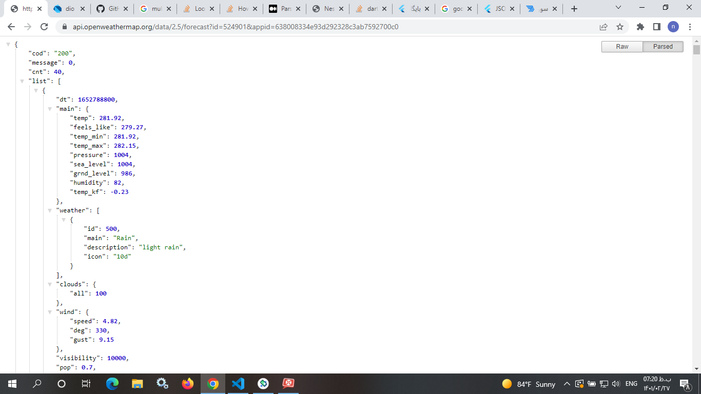Open the purple profile avatar
The image size is (701, 394).
coord(673,27)
